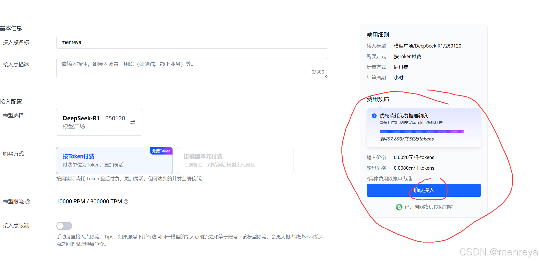Click 费用细则 heading
539x261 pixels.
coord(378,35)
